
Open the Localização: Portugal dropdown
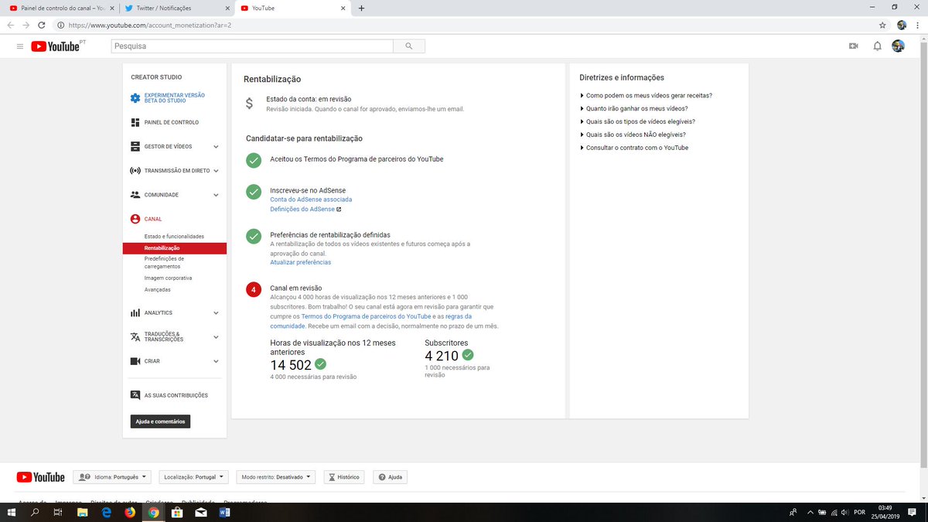pyautogui.click(x=194, y=477)
